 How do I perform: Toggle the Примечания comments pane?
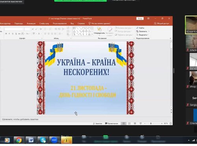pyautogui.click(x=112, y=124)
